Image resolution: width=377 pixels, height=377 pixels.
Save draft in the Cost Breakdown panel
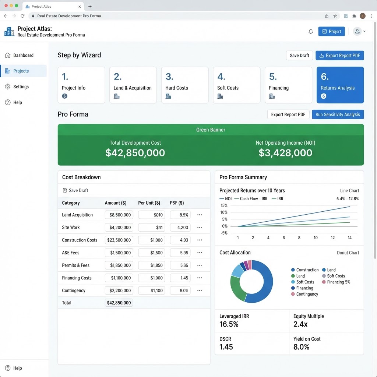click(75, 190)
